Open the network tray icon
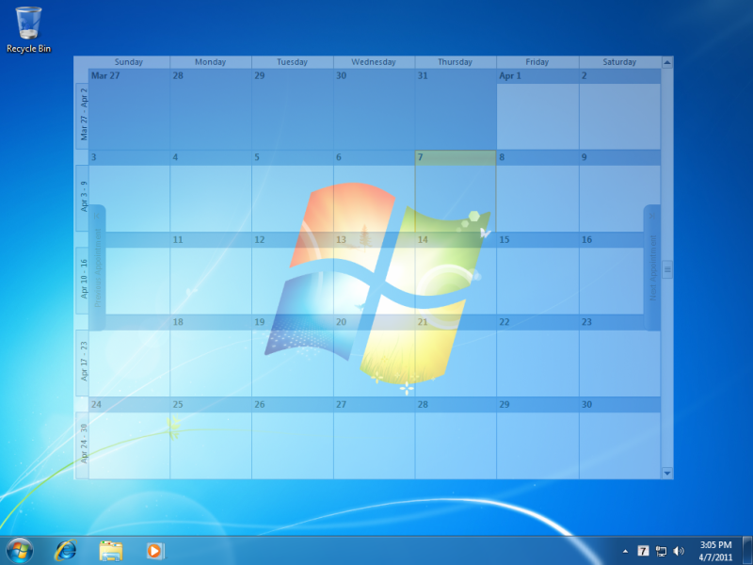The height and width of the screenshot is (565, 753). point(662,551)
